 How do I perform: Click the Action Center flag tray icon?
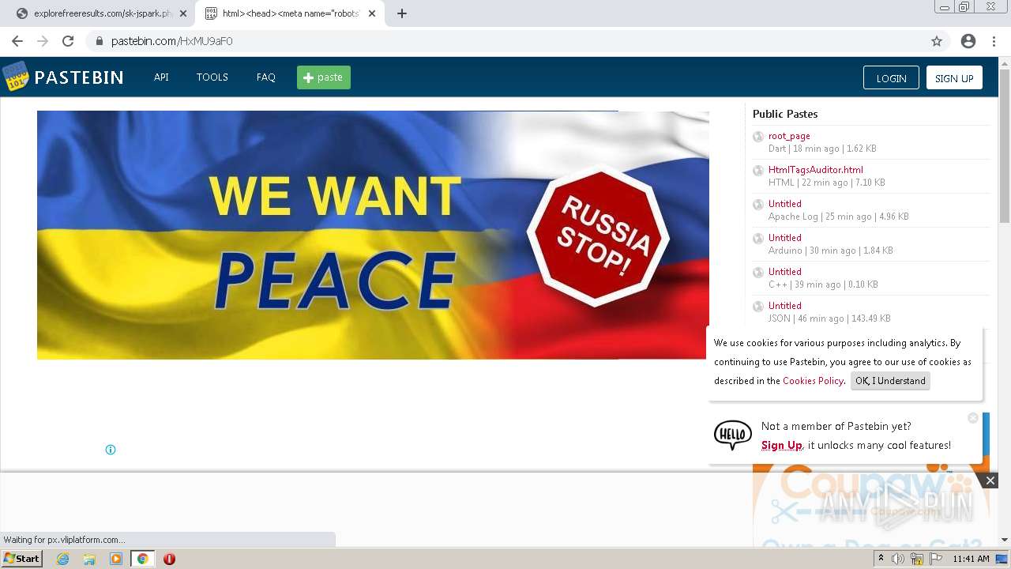click(x=936, y=559)
